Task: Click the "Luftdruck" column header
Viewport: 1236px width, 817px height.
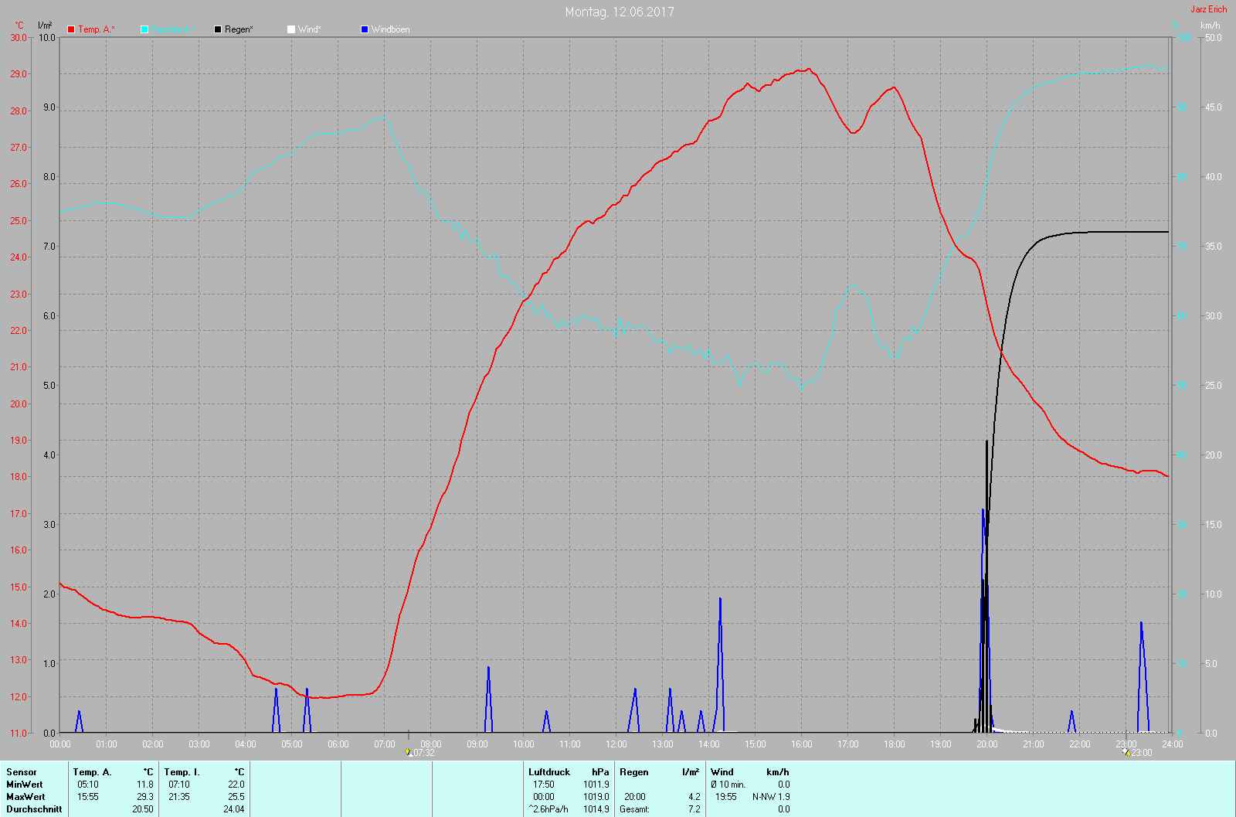Action: click(x=549, y=772)
